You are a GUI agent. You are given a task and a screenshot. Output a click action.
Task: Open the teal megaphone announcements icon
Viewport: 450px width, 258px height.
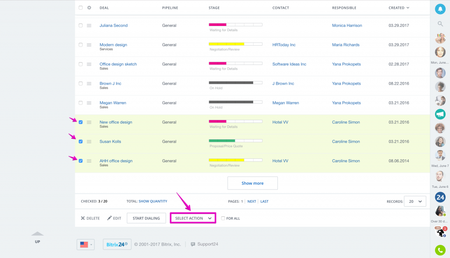pyautogui.click(x=440, y=115)
